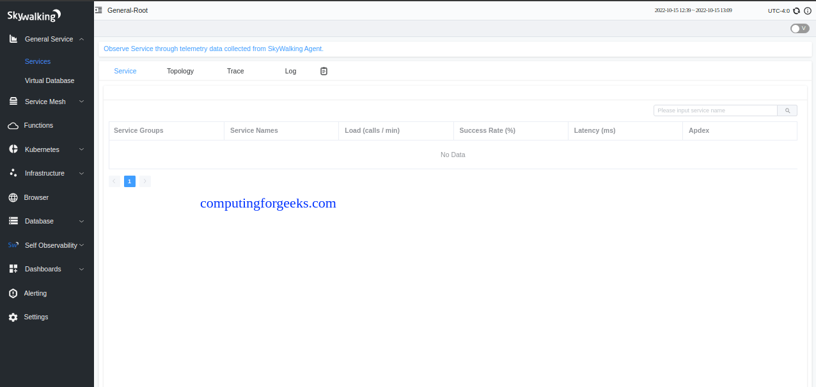Click the reload refresh icon near UTC
This screenshot has height=387, width=816.
click(796, 11)
